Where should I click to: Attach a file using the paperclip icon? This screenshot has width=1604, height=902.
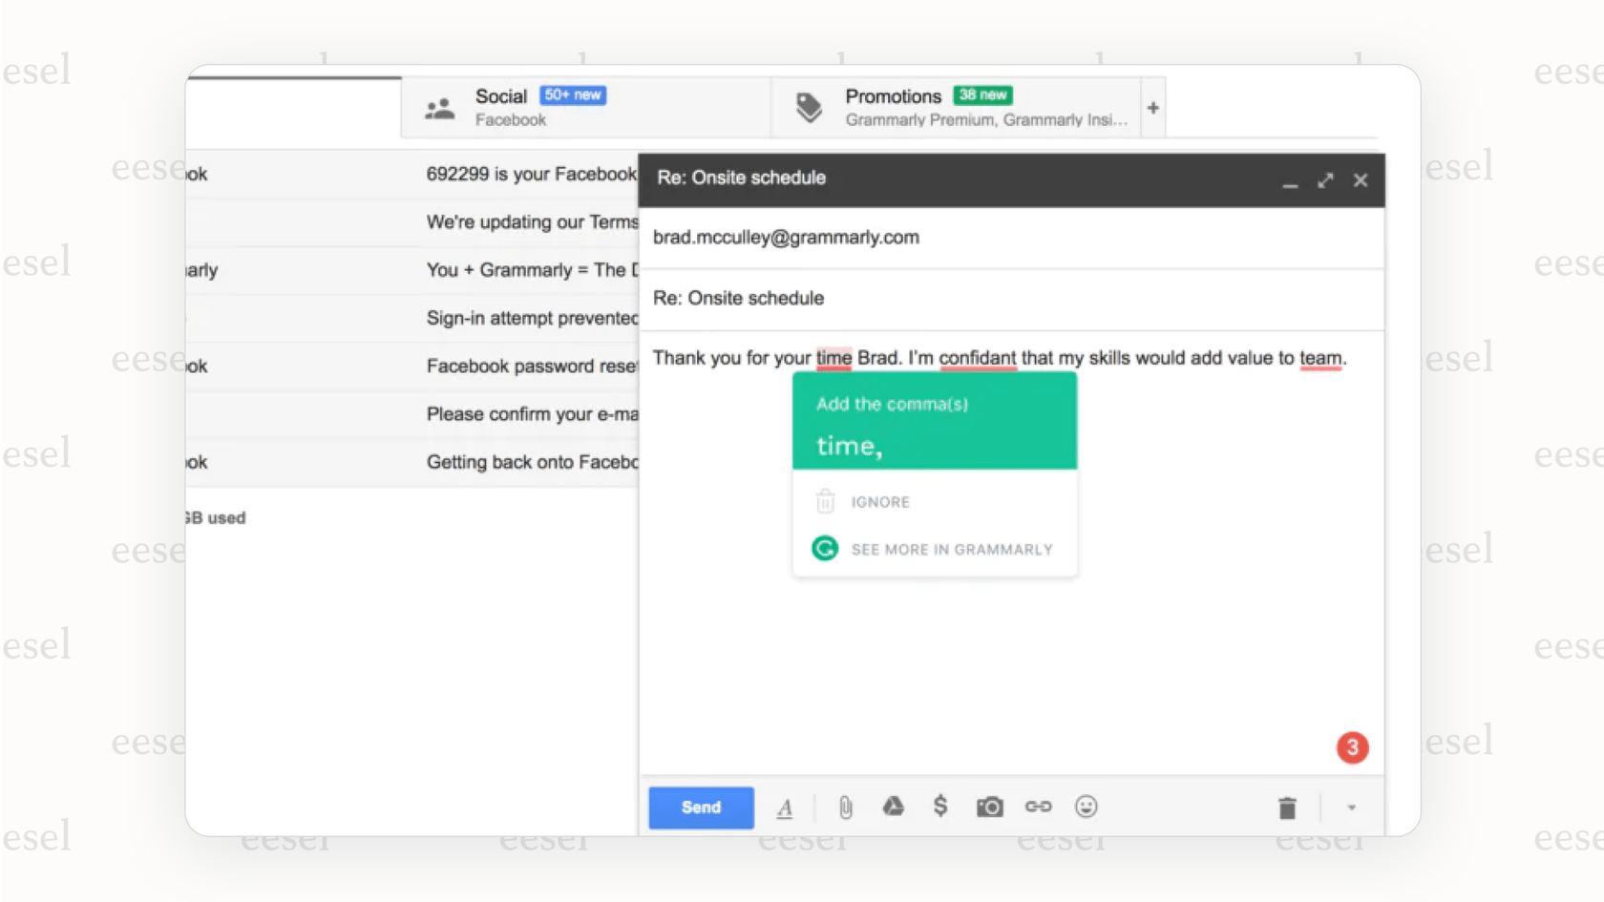(x=846, y=807)
